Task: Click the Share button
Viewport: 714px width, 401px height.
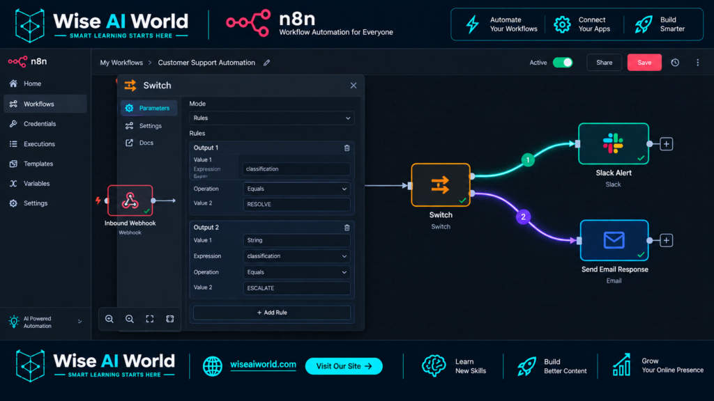Action: pos(605,62)
